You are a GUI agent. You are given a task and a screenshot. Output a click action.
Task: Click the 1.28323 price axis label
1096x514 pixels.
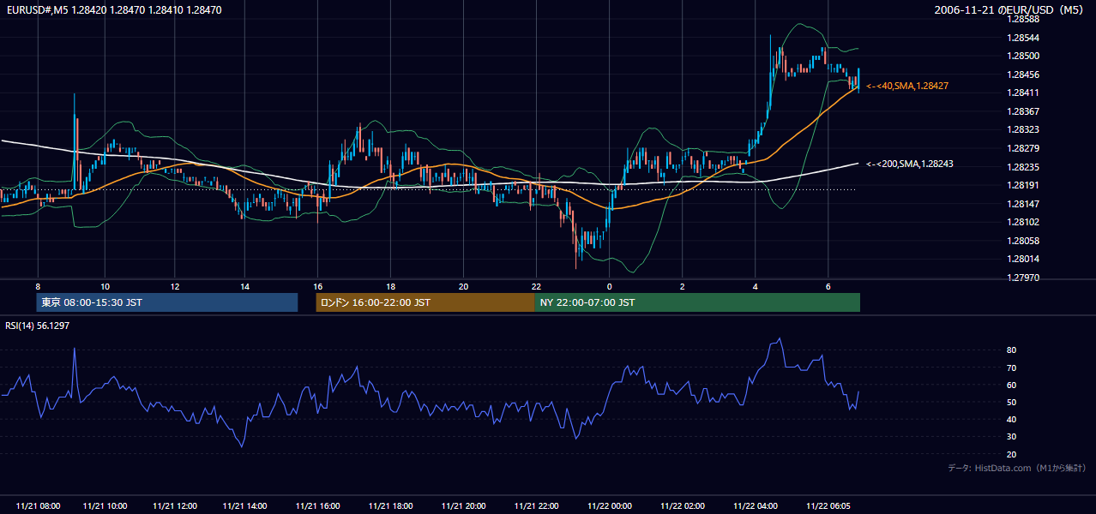tap(1023, 129)
